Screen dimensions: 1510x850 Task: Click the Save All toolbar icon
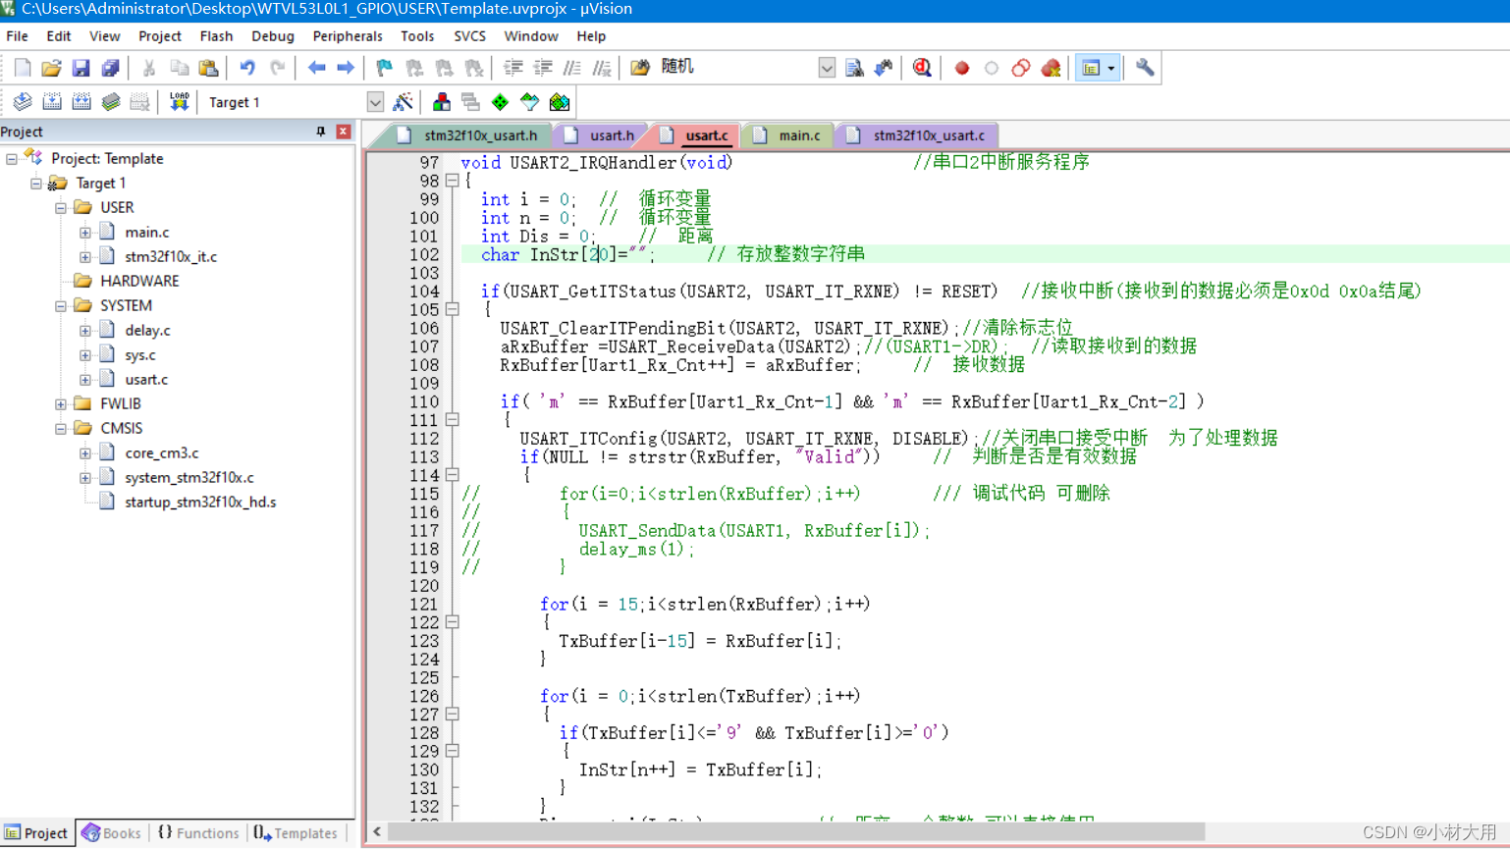click(x=110, y=68)
